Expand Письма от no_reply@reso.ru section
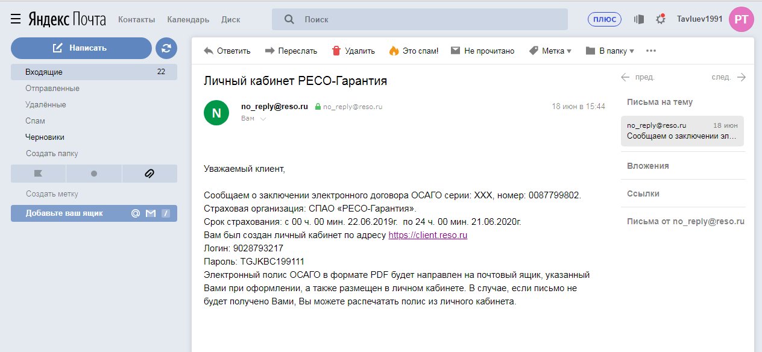Screen dimensions: 762x352 tap(685, 221)
